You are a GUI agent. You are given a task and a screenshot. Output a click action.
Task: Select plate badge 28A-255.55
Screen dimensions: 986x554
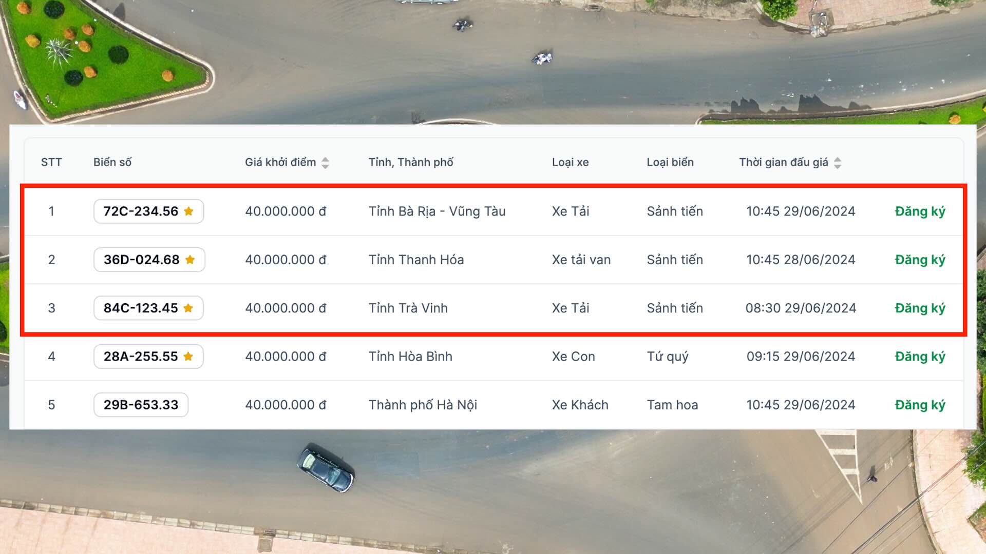[x=141, y=357]
